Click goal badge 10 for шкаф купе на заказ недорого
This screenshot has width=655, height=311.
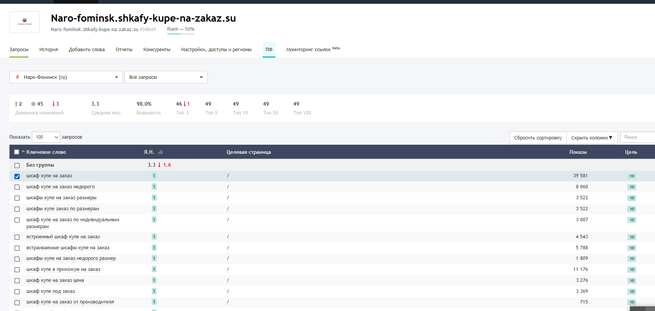632,187
